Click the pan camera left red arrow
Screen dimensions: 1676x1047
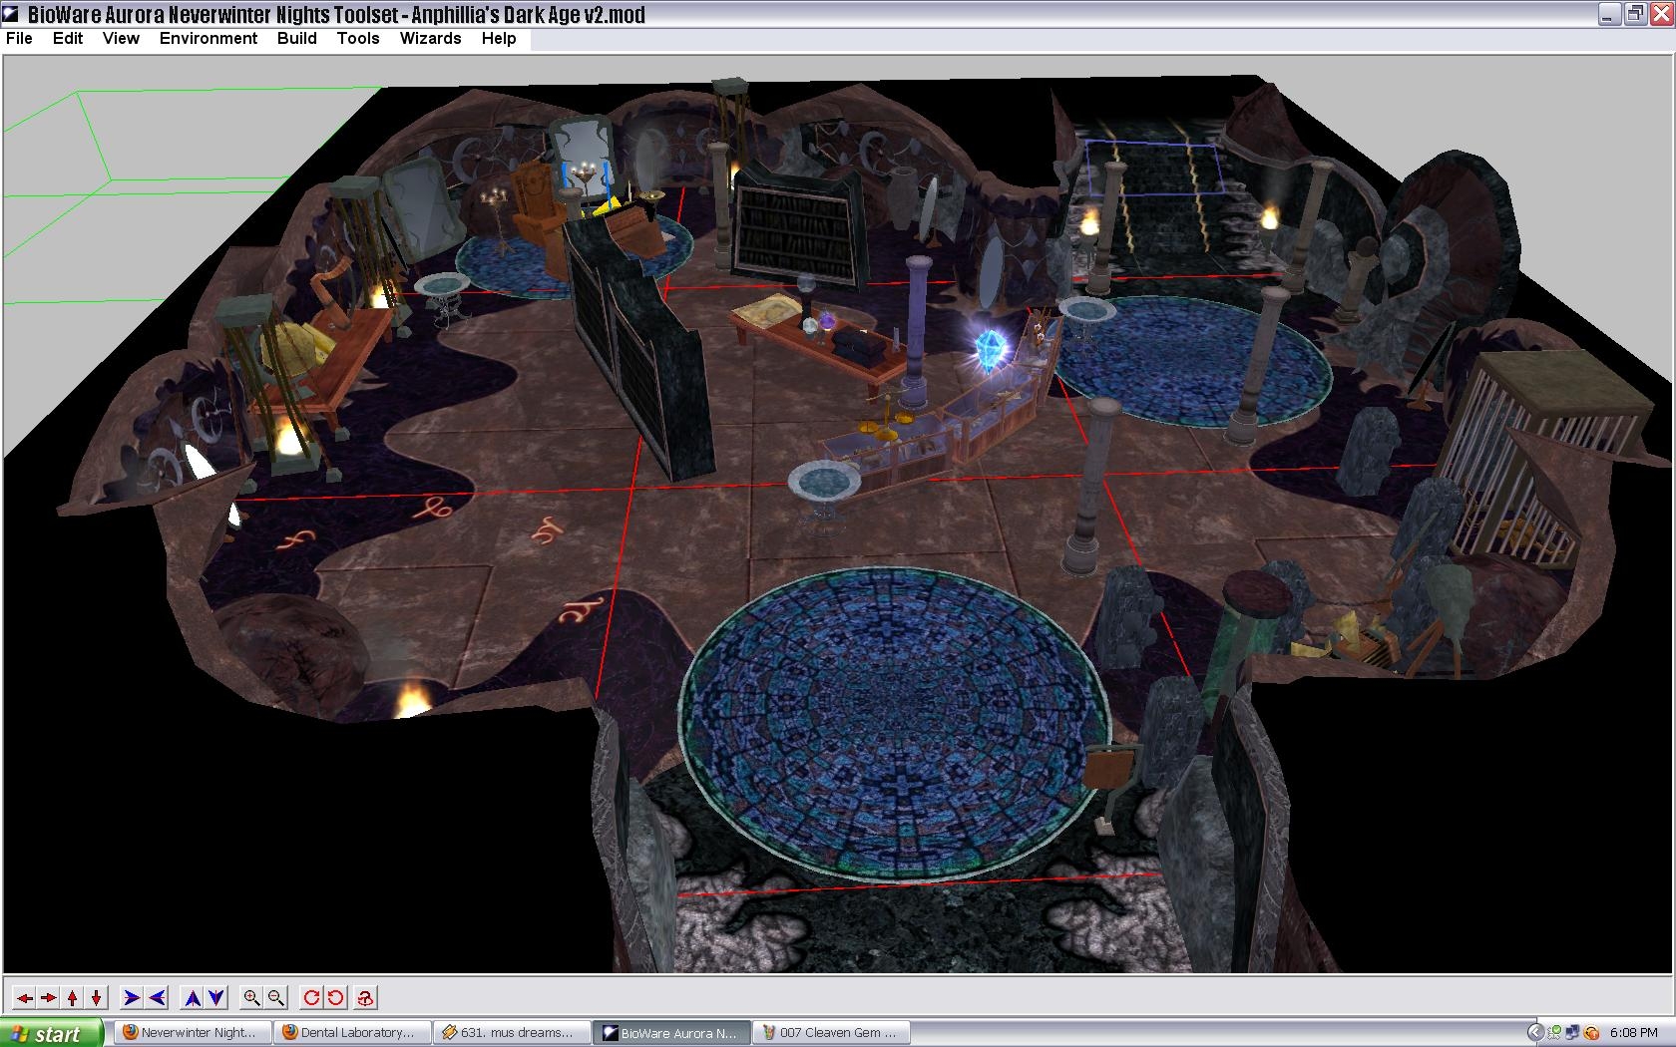(x=24, y=997)
